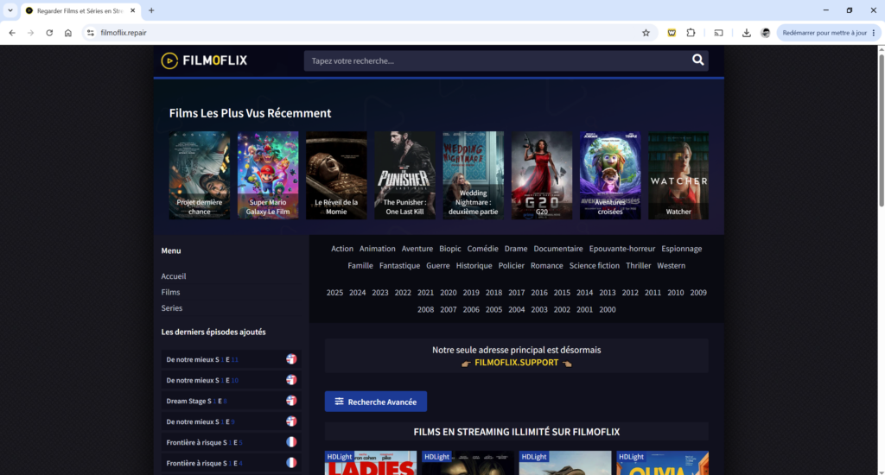This screenshot has width=885, height=475.
Task: Open the tab search dropdown arrow
Action: (10, 10)
